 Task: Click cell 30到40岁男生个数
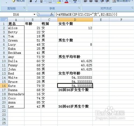tap(75, 107)
